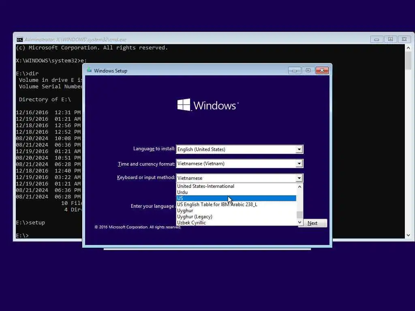Click the Windows Setup title bar icon

pos(89,70)
